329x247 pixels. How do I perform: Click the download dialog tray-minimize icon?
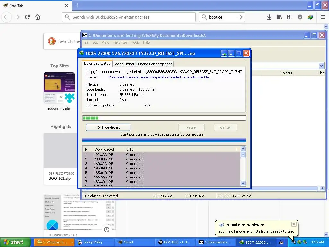click(224, 53)
